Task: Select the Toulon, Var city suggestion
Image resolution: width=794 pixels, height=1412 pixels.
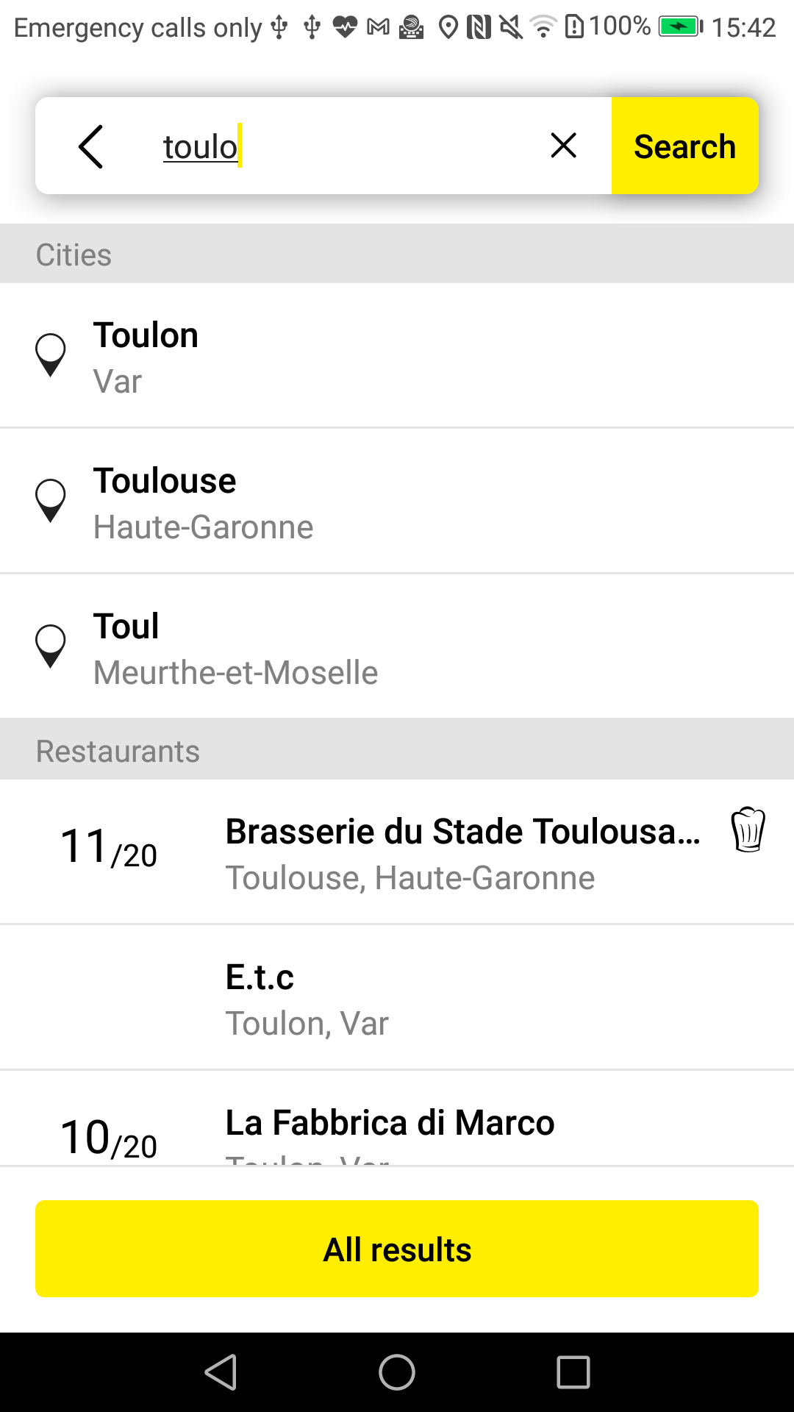Action: (397, 356)
